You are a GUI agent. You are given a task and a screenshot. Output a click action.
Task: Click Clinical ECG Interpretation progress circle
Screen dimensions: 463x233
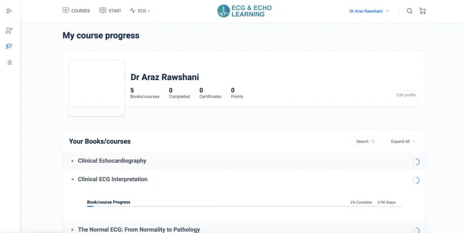tap(416, 180)
